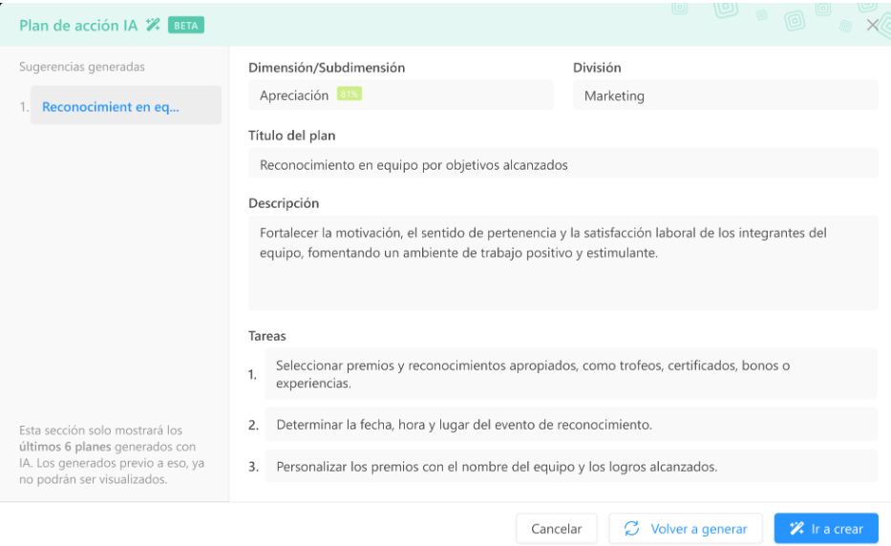Image resolution: width=891 pixels, height=546 pixels.
Task: Click the Apreciación dimension field
Action: (400, 94)
